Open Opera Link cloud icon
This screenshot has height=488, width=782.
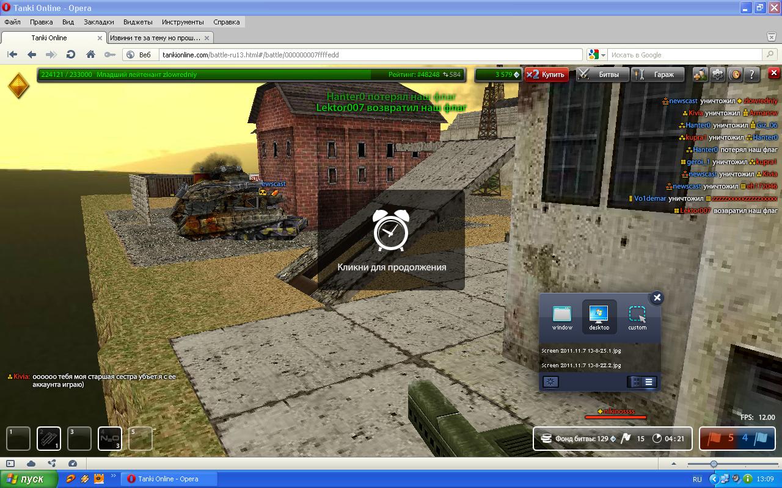point(31,464)
